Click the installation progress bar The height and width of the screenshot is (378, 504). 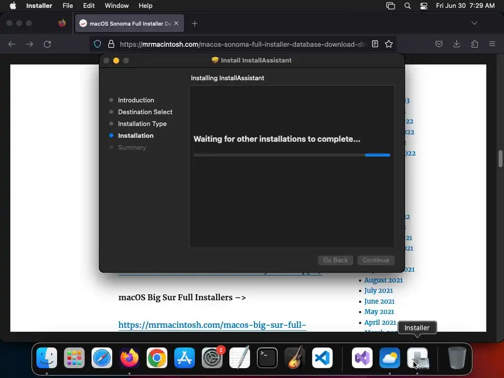coord(292,155)
